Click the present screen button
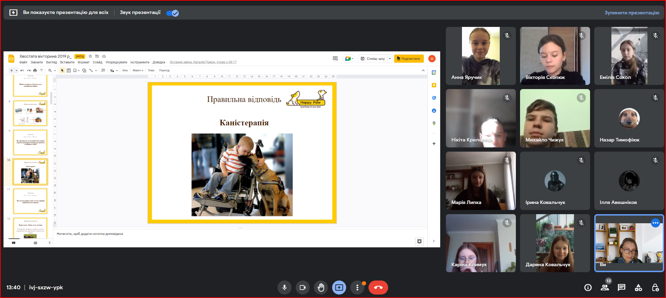The image size is (666, 298). pyautogui.click(x=339, y=288)
